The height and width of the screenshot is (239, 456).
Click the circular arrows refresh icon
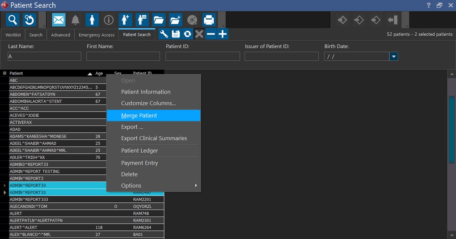point(187,34)
